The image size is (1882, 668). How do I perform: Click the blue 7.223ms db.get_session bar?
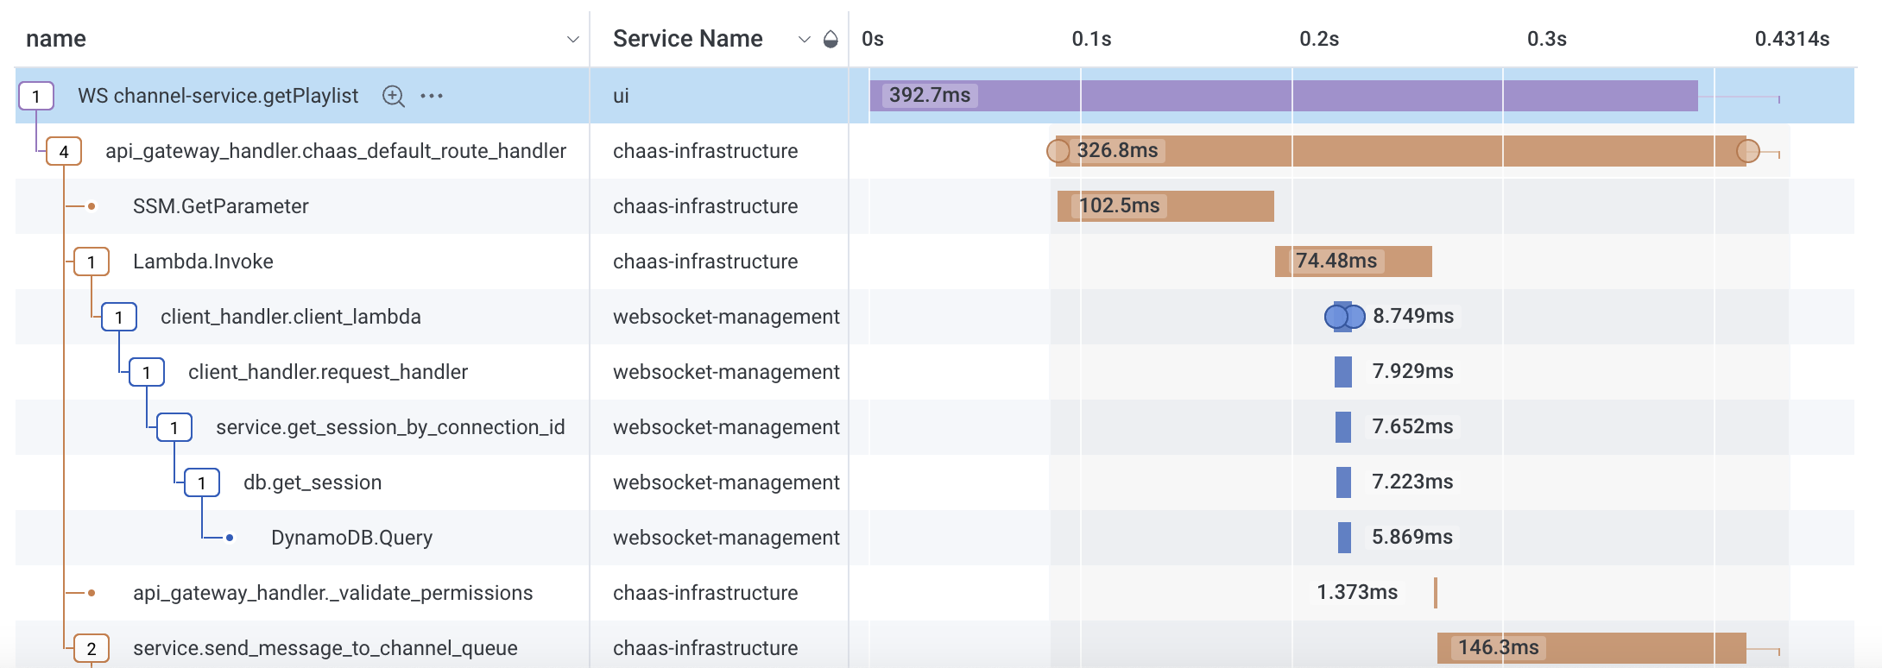click(x=1343, y=482)
